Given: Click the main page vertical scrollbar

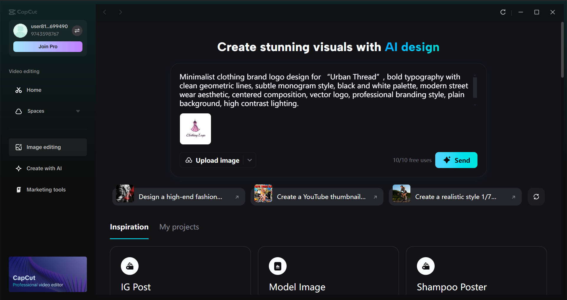Looking at the screenshot, I should 562,50.
